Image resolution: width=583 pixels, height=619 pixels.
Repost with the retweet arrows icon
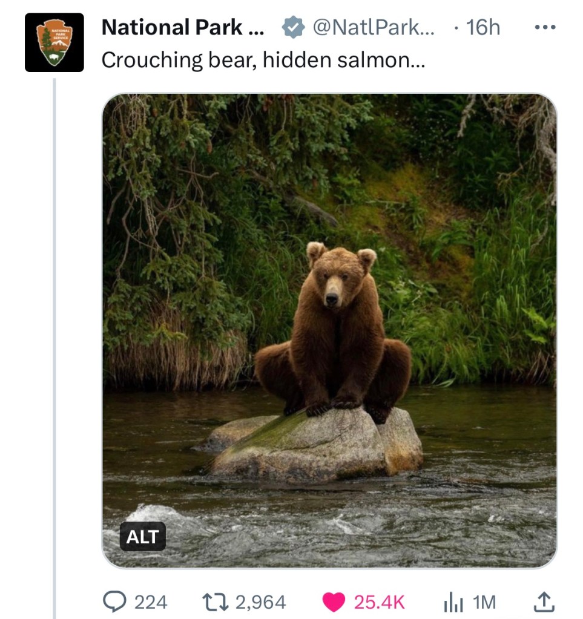pyautogui.click(x=216, y=601)
